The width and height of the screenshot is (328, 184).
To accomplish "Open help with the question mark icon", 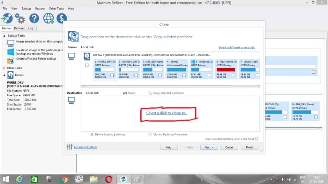I will tap(34, 19).
